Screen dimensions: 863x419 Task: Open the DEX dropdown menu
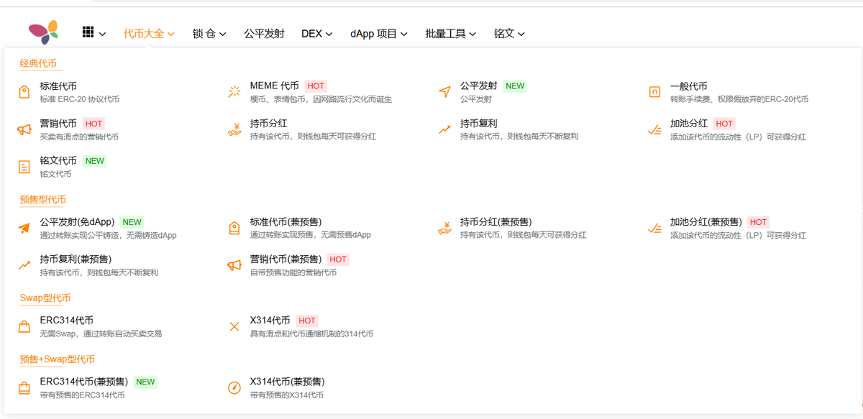click(316, 33)
